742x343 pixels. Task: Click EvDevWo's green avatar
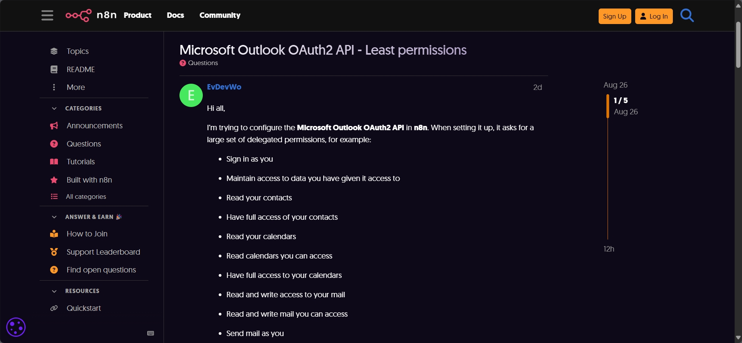click(x=191, y=95)
